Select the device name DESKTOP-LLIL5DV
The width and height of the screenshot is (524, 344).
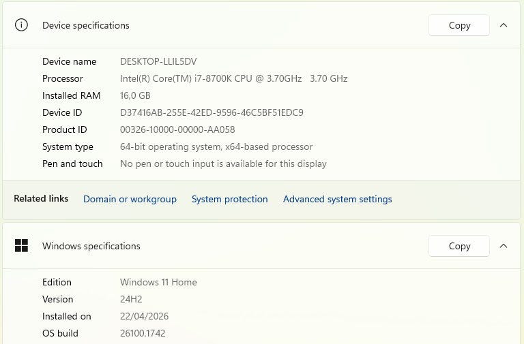tap(158, 61)
